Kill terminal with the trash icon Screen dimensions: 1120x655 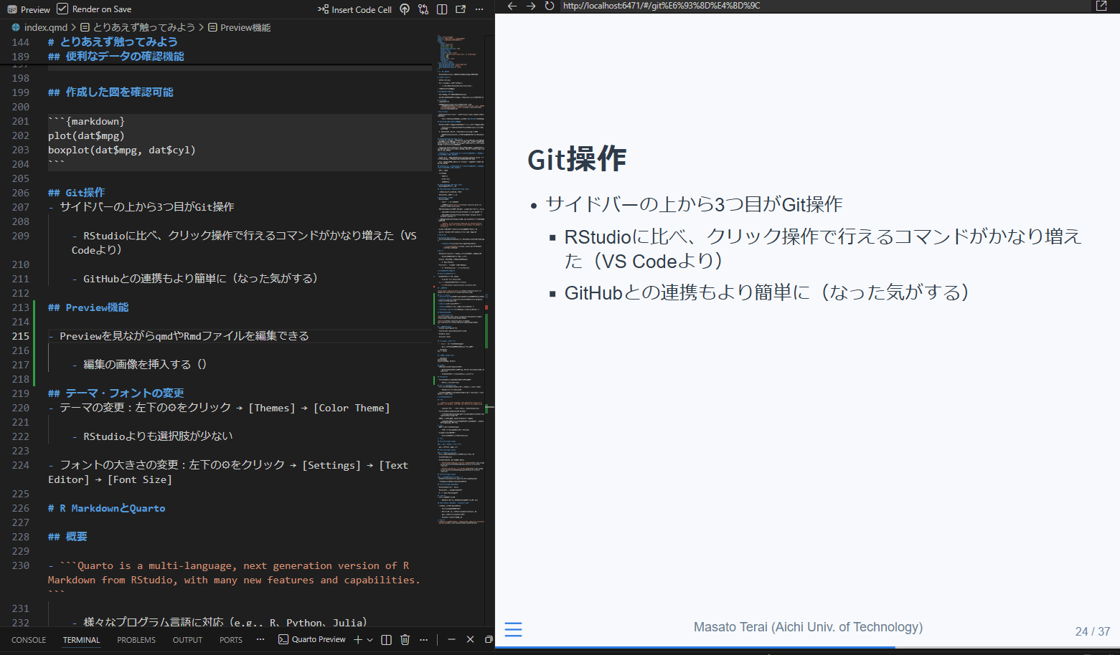coord(405,640)
